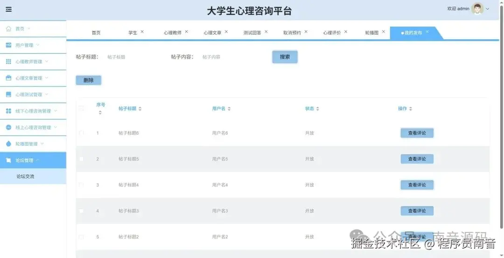Tick the checkbox for 帖子标题5 row
The height and width of the screenshot is (258, 504).
81,159
